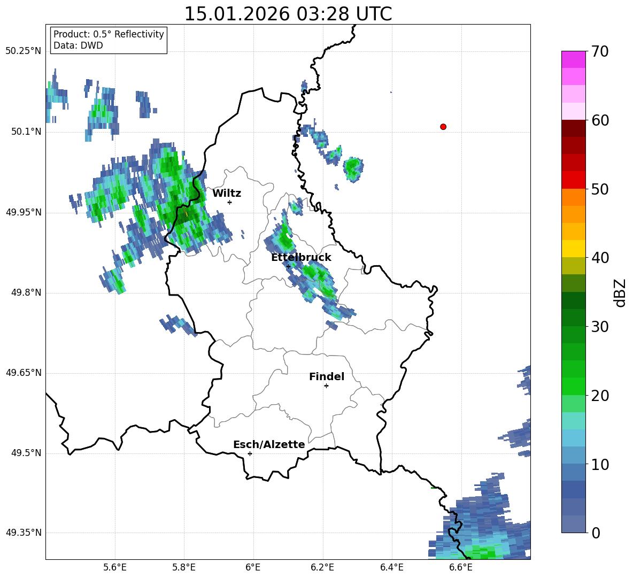The width and height of the screenshot is (633, 578).
Task: Click the 6.4°E longitude label
Action: (391, 567)
